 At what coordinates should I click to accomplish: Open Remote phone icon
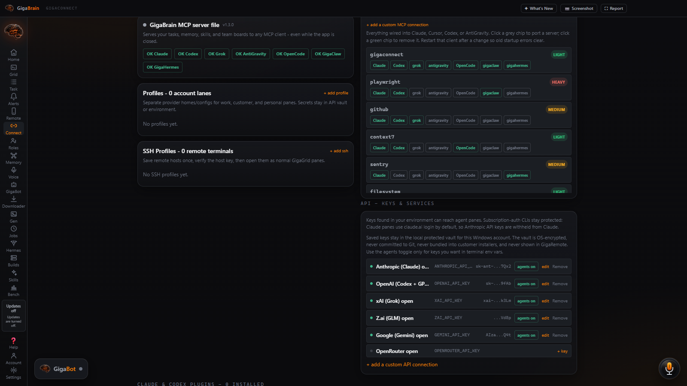click(x=13, y=114)
